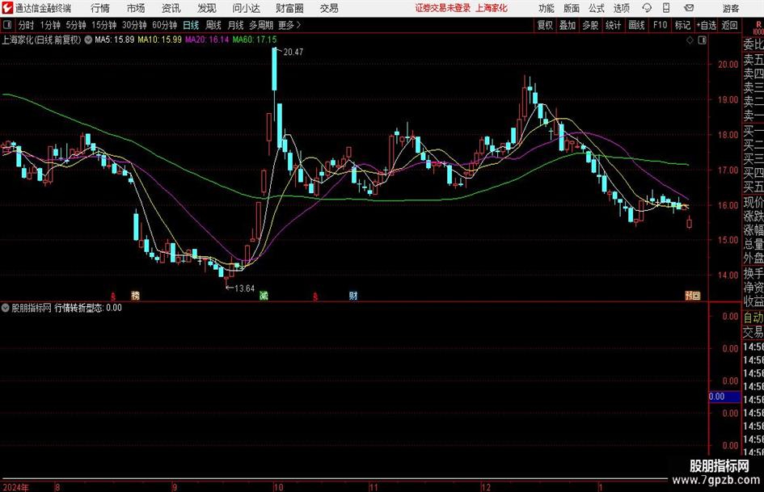The image size is (764, 492).
Task: Open the 版面 menu
Action: pyautogui.click(x=571, y=8)
